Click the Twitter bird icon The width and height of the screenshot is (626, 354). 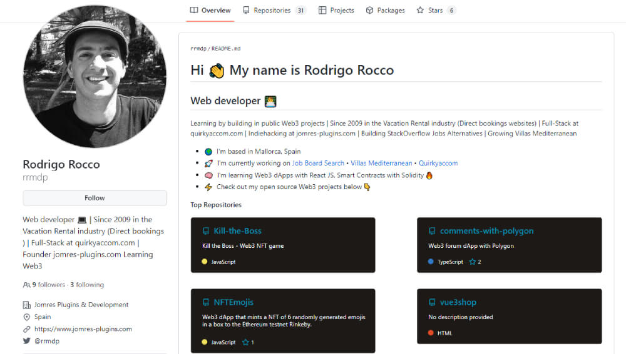tap(27, 341)
